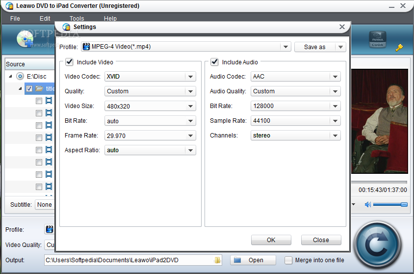Check the first chapter checkbox under title

[x=39, y=101]
